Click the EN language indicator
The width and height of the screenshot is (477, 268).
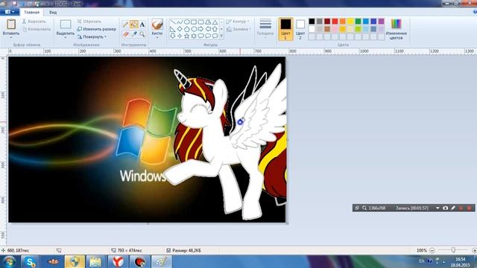(421, 261)
